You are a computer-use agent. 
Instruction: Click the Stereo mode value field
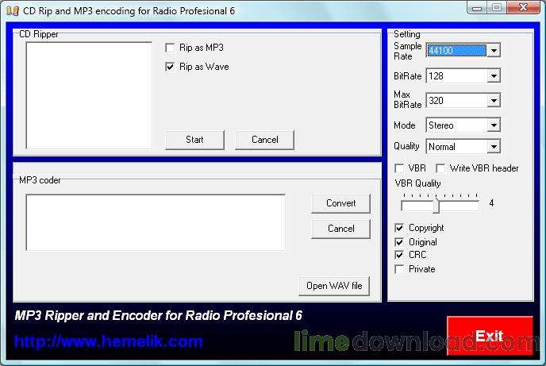click(456, 125)
